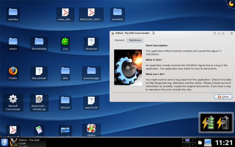The width and height of the screenshot is (235, 147).
Task: Launch Firefox from the desktop
Action: [x=13, y=73]
